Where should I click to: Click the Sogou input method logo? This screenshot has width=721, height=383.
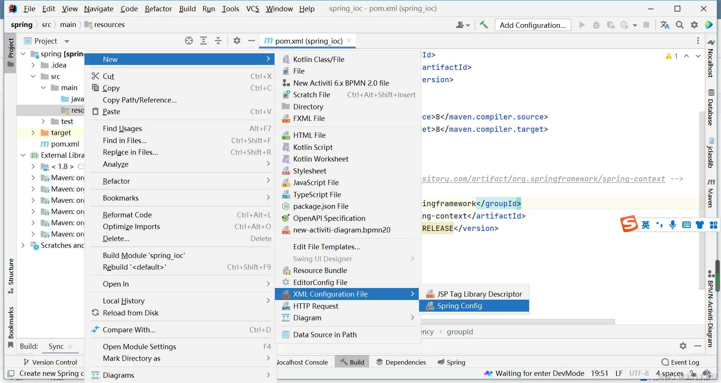(629, 224)
